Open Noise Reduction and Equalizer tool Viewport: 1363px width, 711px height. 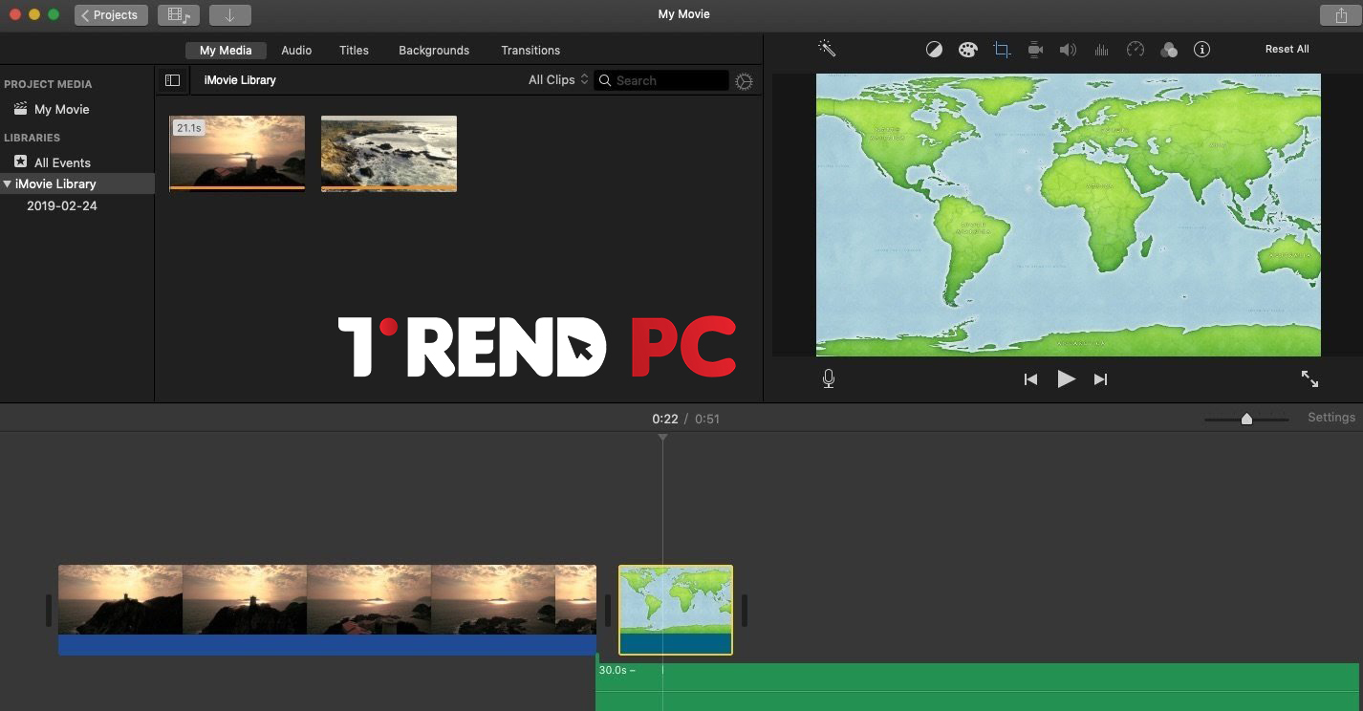coord(1101,50)
